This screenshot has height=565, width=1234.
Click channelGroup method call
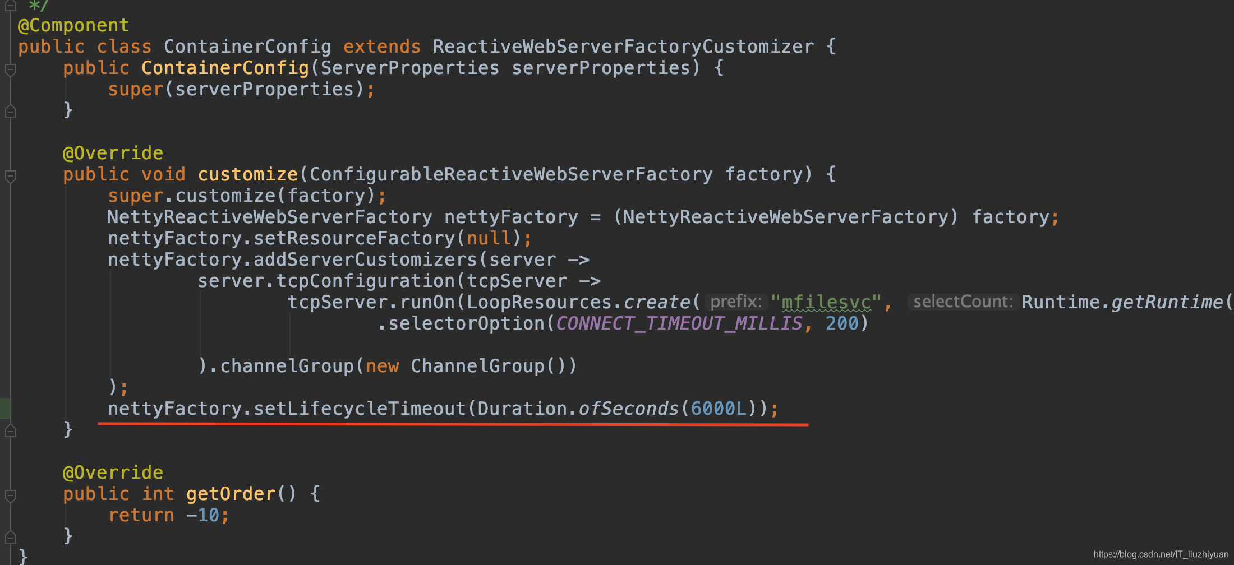pos(287,366)
